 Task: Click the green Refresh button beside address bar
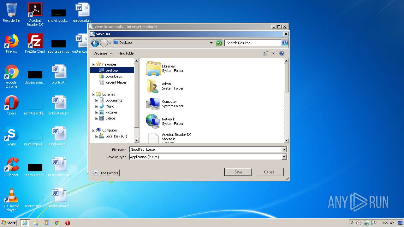[x=219, y=43]
